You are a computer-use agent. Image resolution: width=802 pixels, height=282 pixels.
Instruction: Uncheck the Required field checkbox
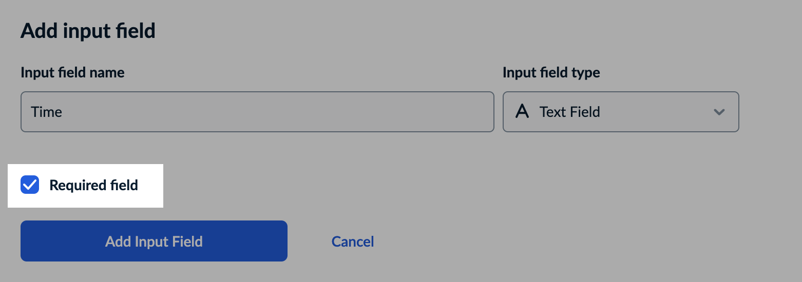tap(30, 185)
